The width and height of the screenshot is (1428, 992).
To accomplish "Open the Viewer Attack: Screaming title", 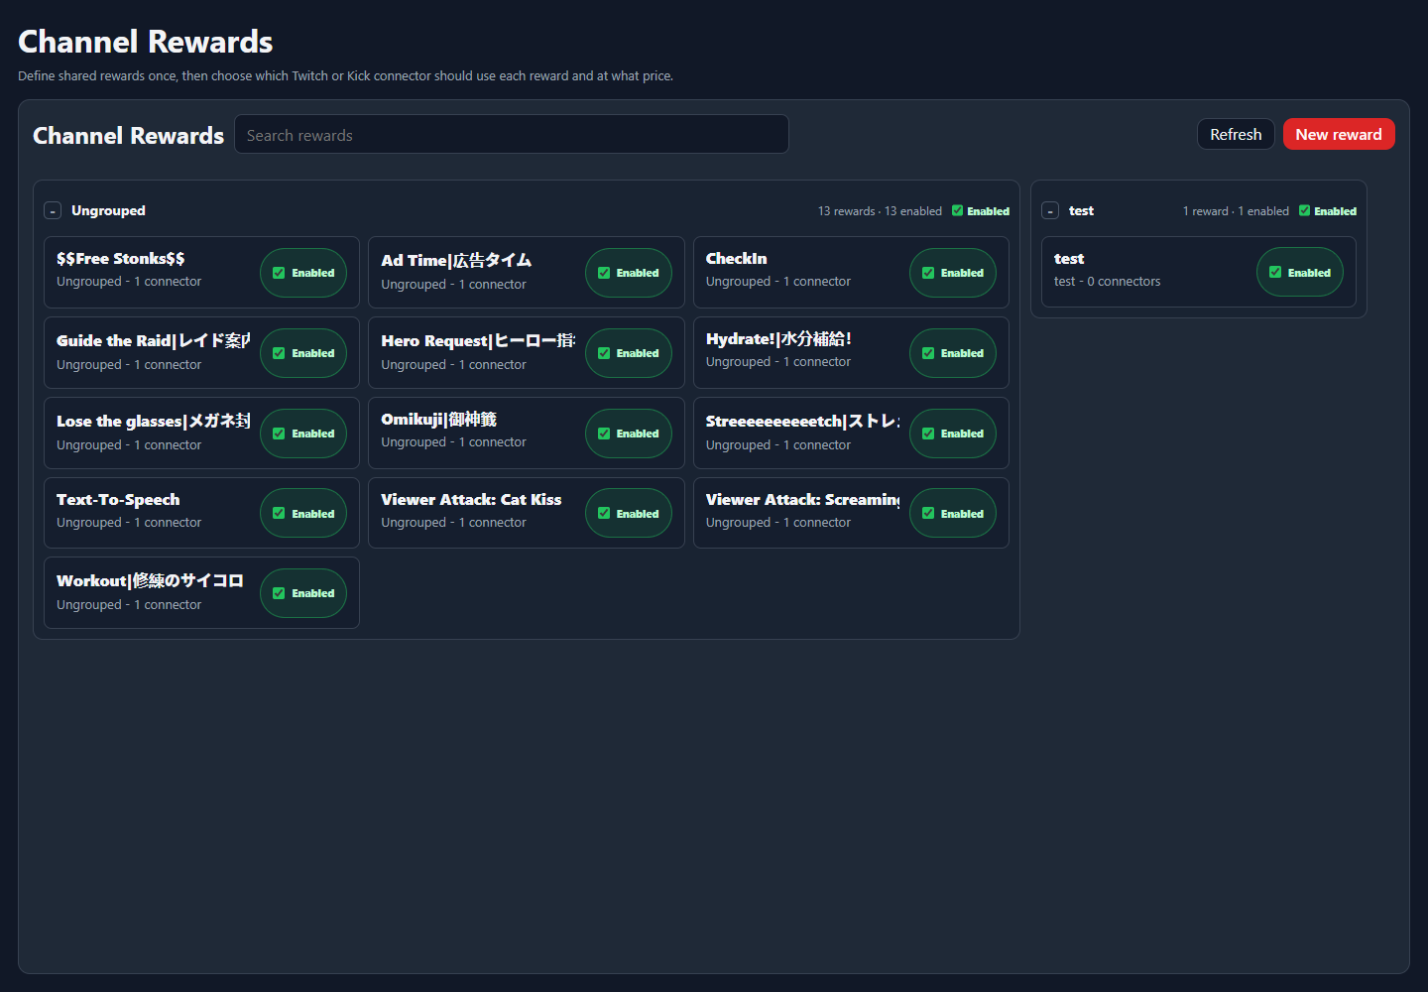I will click(x=802, y=499).
